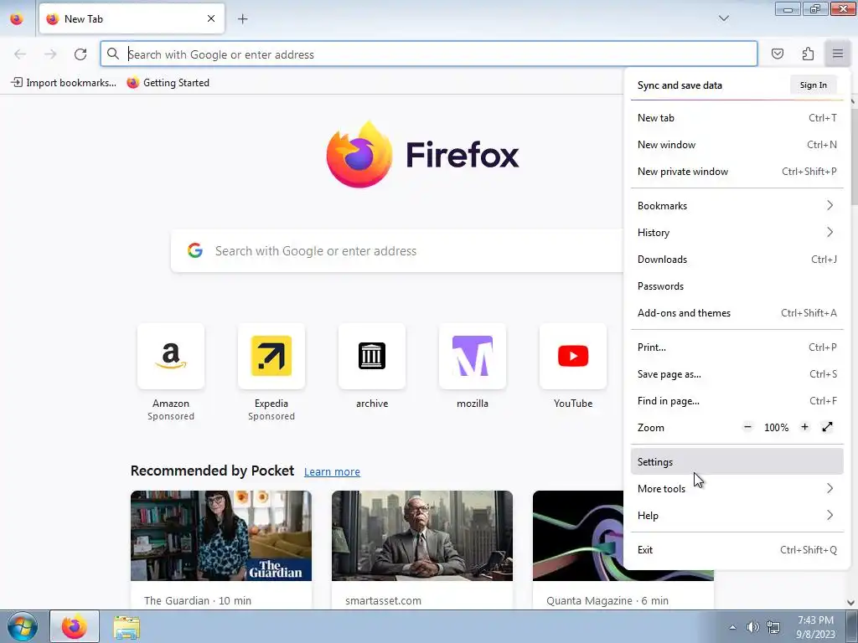Click the taskbar clock showing 7:43 PM

[815, 626]
